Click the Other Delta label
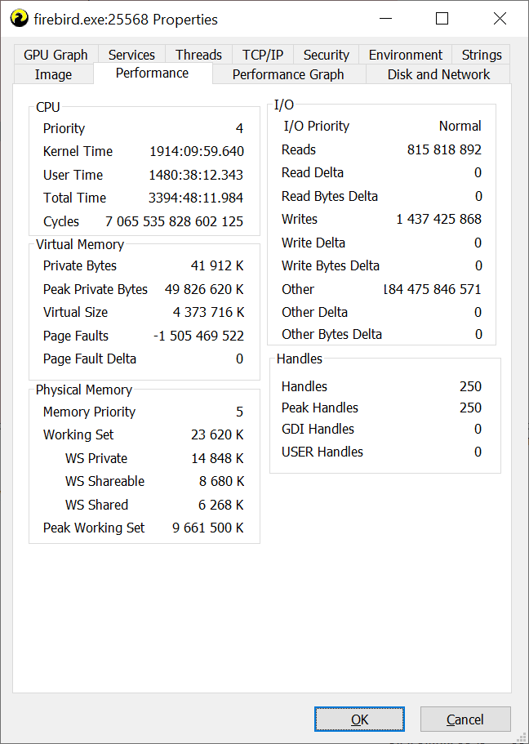The image size is (529, 744). 314,312
